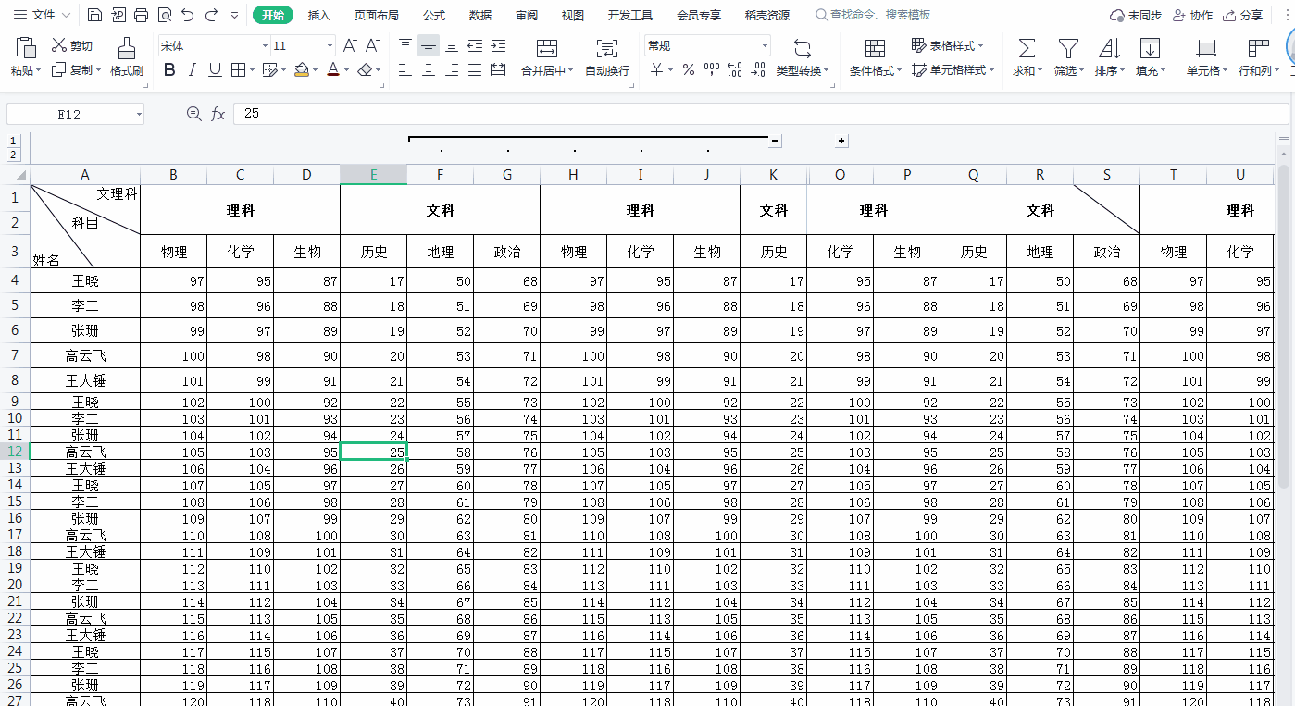Open Print Preview from quick access toolbar
Viewport: 1295px width, 706px height.
[x=164, y=15]
